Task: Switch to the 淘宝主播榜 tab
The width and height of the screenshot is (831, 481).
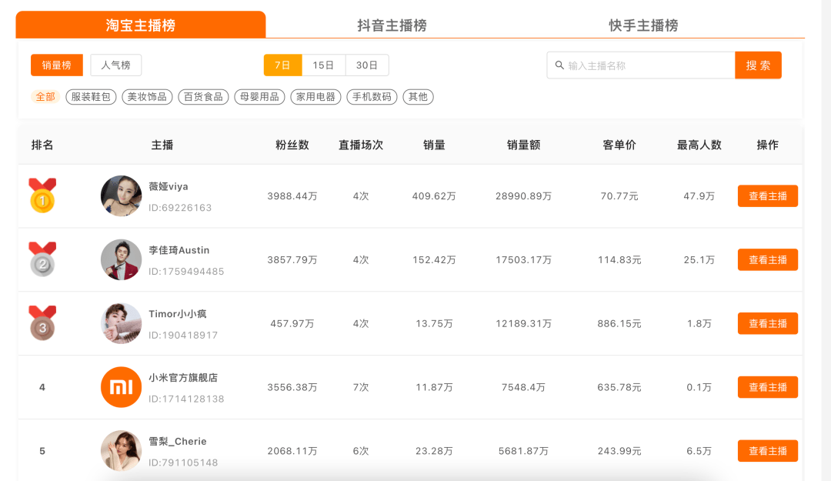Action: click(x=141, y=25)
